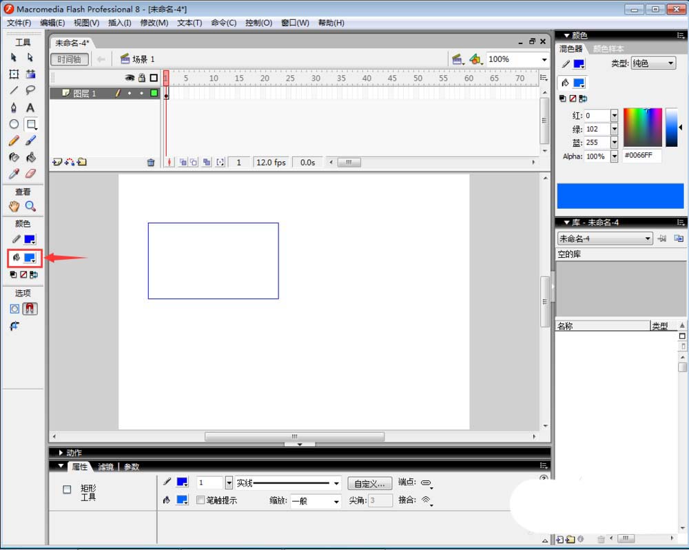Click No Color icon in toolbox
Image resolution: width=689 pixels, height=550 pixels.
click(23, 275)
